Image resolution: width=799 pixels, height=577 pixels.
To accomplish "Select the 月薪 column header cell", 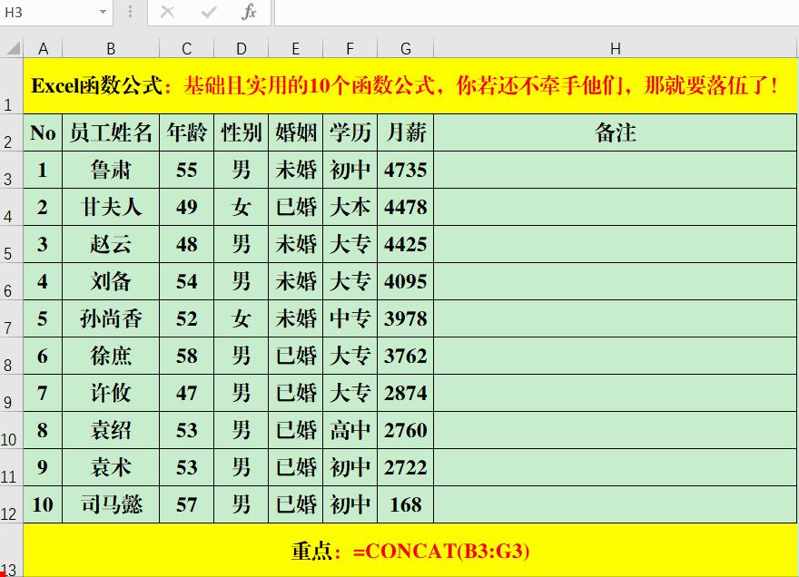I will 405,132.
